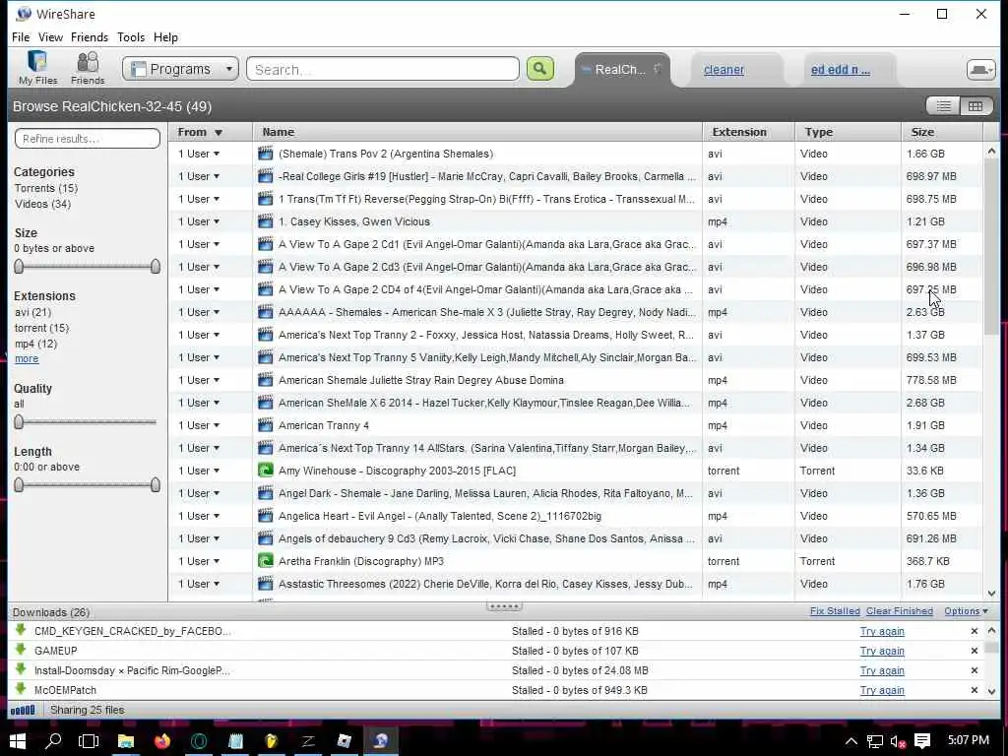Open Firefox from the taskbar
1008x756 pixels.
[162, 740]
